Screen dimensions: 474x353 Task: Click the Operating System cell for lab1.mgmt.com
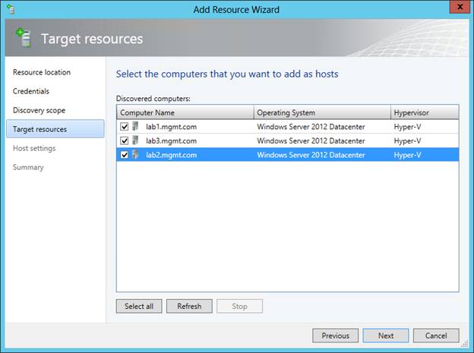click(311, 127)
